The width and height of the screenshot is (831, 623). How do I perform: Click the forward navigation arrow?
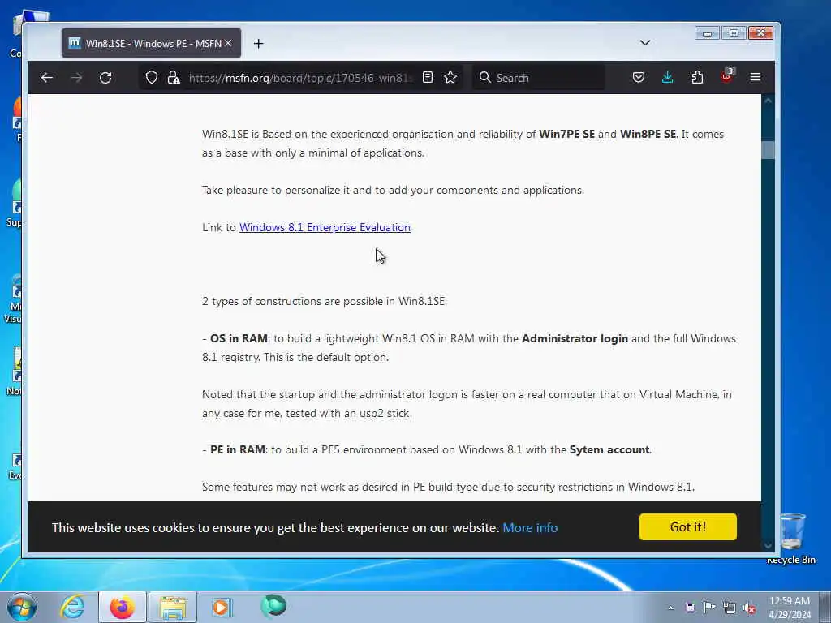76,78
